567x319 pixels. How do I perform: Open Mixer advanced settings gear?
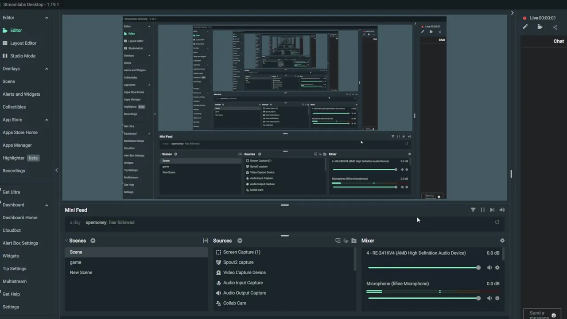coord(502,241)
